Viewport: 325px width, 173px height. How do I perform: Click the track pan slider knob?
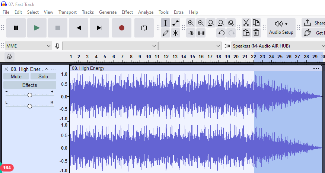(x=30, y=106)
